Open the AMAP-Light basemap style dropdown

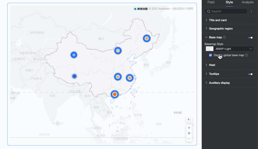coord(229,49)
